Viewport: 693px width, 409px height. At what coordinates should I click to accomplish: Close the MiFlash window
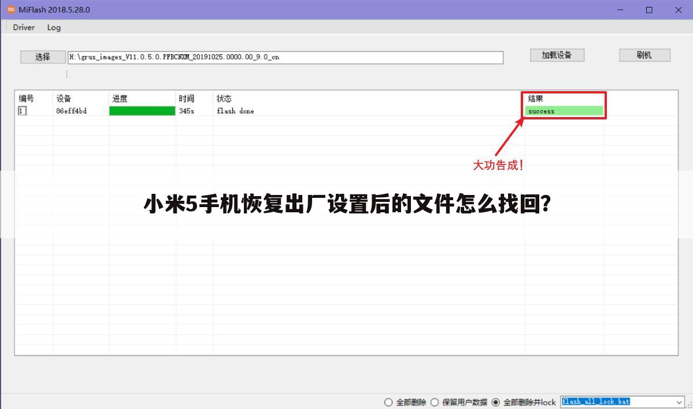(679, 10)
